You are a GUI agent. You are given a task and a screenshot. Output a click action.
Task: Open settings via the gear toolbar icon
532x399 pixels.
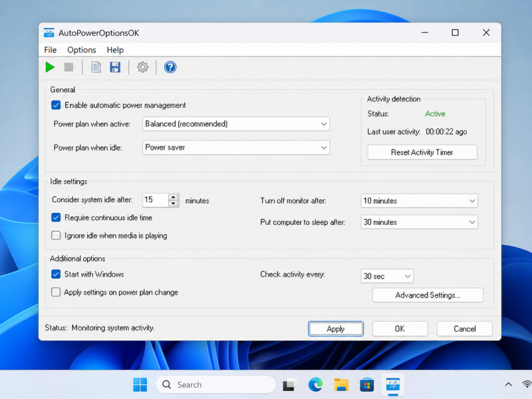pyautogui.click(x=142, y=67)
